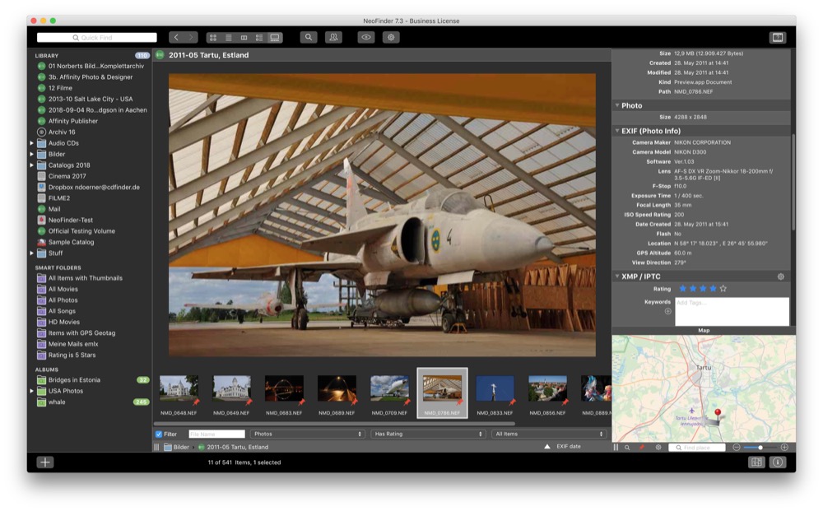Click the plus icon under Keywords

point(667,311)
